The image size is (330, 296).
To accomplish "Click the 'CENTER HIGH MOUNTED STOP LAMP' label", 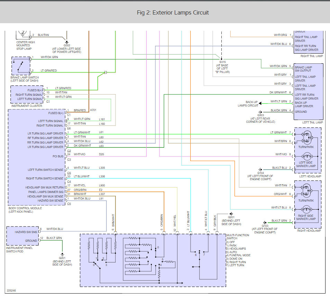I will tap(26, 45).
